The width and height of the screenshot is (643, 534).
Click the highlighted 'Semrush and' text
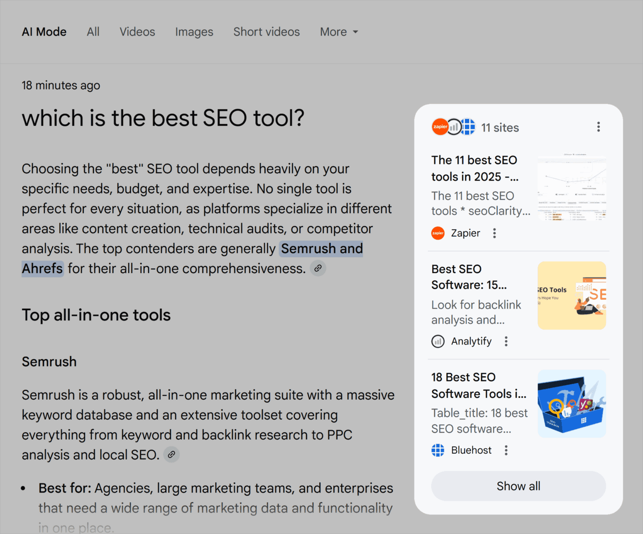(321, 248)
